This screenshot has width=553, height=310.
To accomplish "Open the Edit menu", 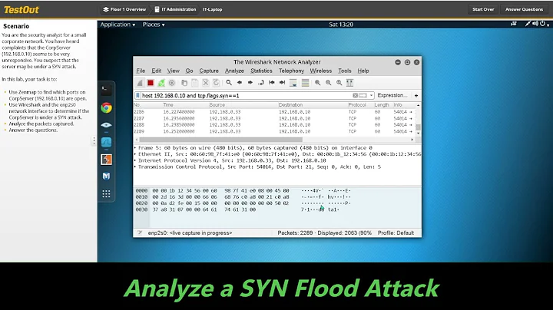I will click(156, 71).
